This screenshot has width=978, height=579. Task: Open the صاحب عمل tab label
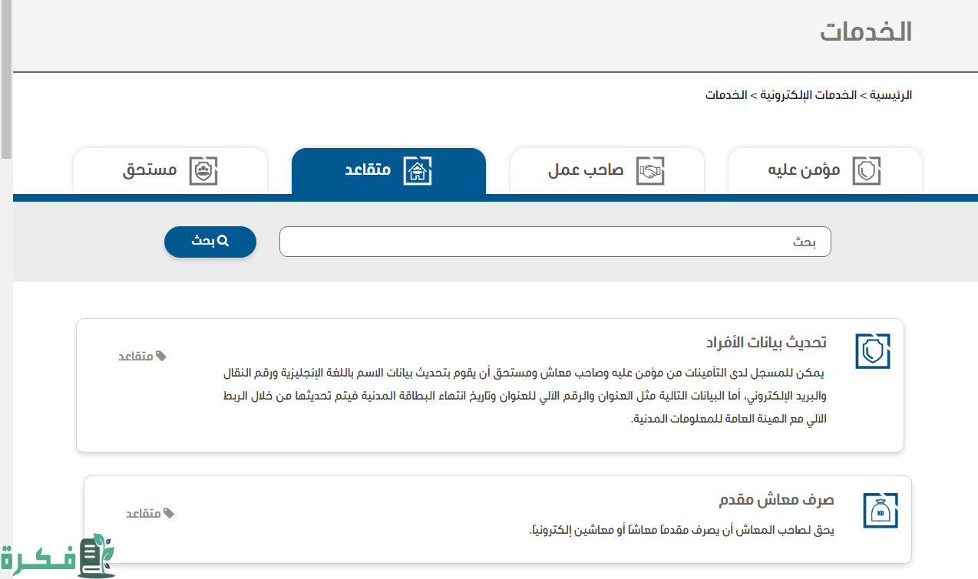586,170
